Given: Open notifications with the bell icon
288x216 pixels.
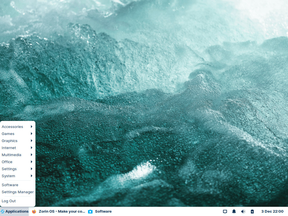Looking at the screenshot, I should 234,211.
